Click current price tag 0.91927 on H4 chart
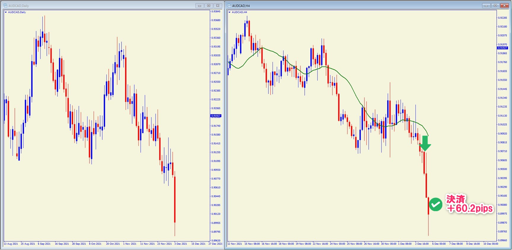The height and width of the screenshot is (250, 512). click(x=503, y=48)
